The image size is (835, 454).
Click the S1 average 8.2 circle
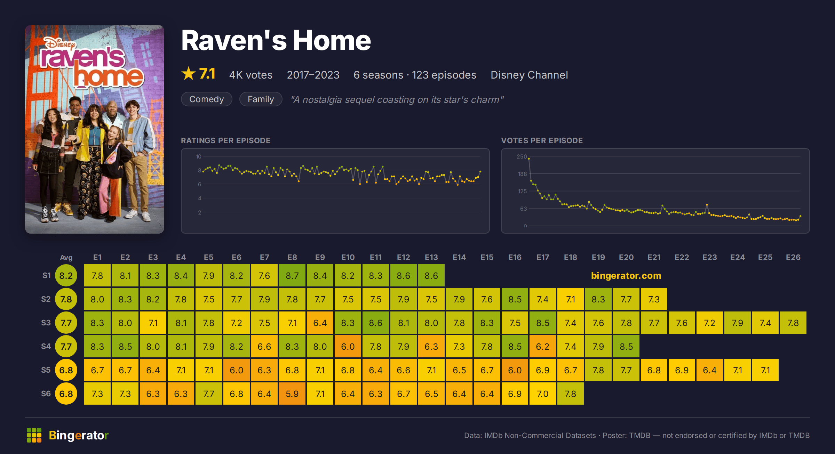(x=66, y=276)
